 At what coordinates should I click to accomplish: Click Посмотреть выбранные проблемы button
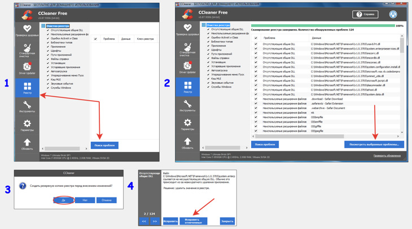374,145
